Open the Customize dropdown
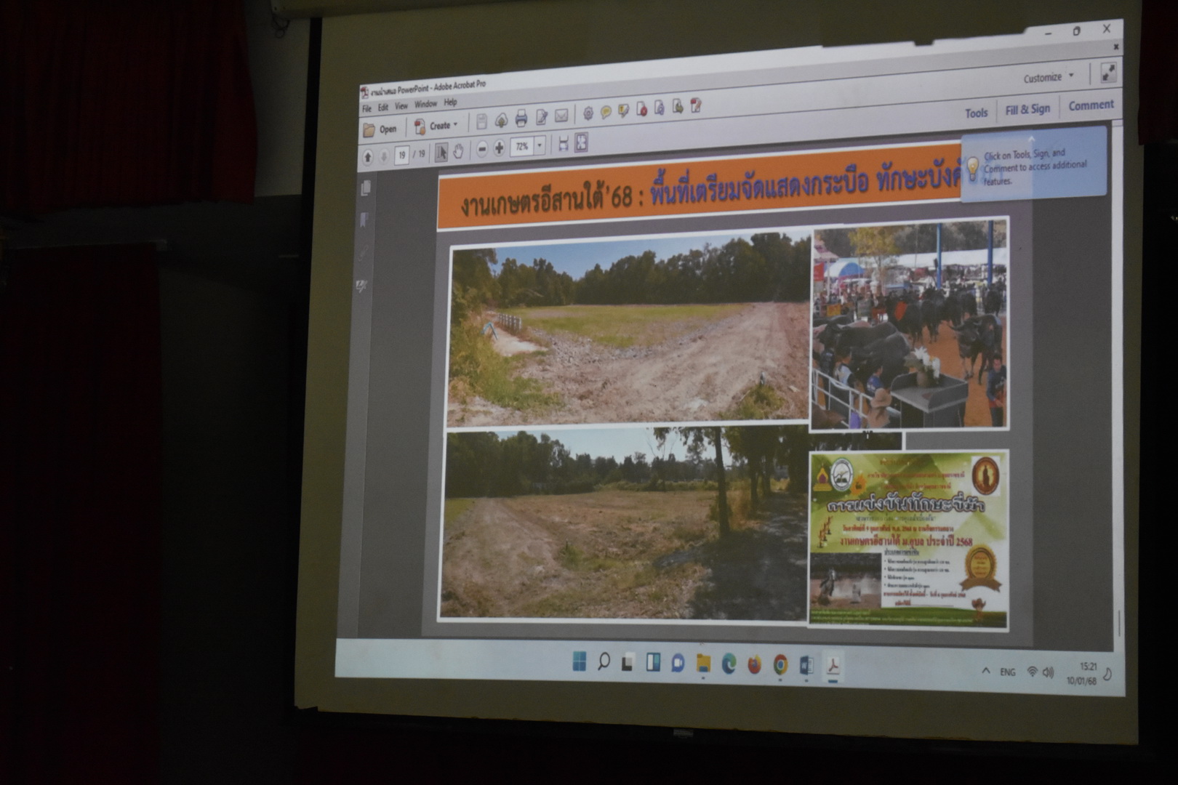 [1048, 77]
